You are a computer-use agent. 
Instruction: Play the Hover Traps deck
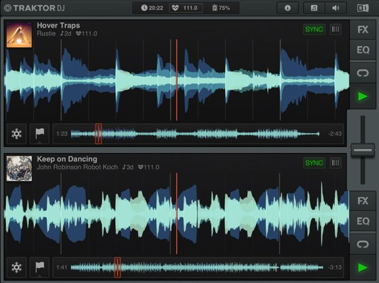tap(363, 97)
